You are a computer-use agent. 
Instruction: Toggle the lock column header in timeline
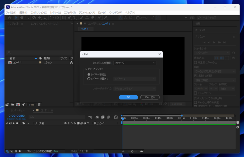[x=17, y=123]
